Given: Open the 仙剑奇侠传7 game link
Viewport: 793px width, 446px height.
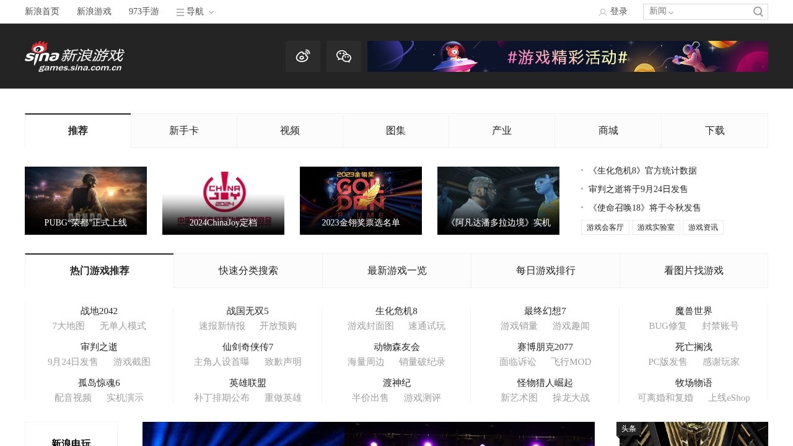Looking at the screenshot, I should [248, 347].
